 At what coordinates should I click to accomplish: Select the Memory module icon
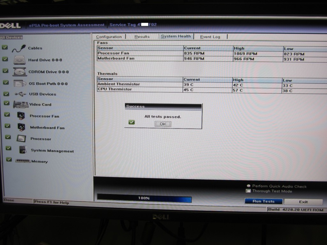tap(23, 161)
